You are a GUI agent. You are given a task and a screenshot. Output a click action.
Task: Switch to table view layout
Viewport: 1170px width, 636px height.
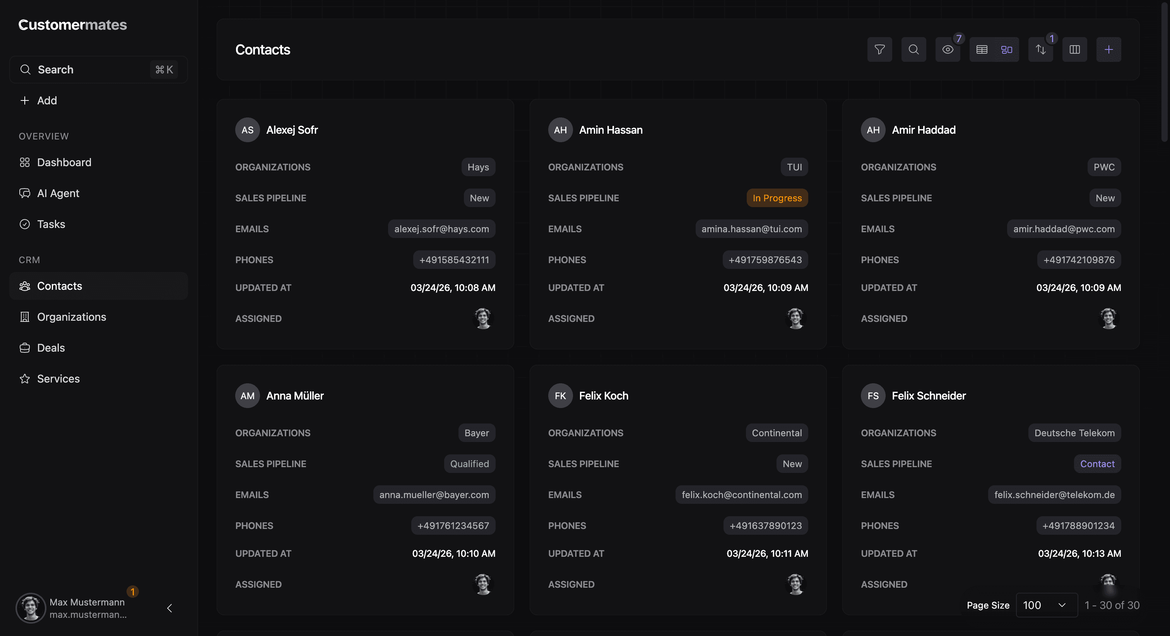tap(982, 49)
